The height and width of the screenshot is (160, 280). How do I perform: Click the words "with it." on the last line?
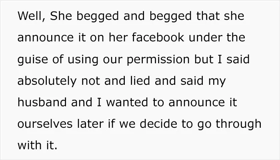coord(37,145)
